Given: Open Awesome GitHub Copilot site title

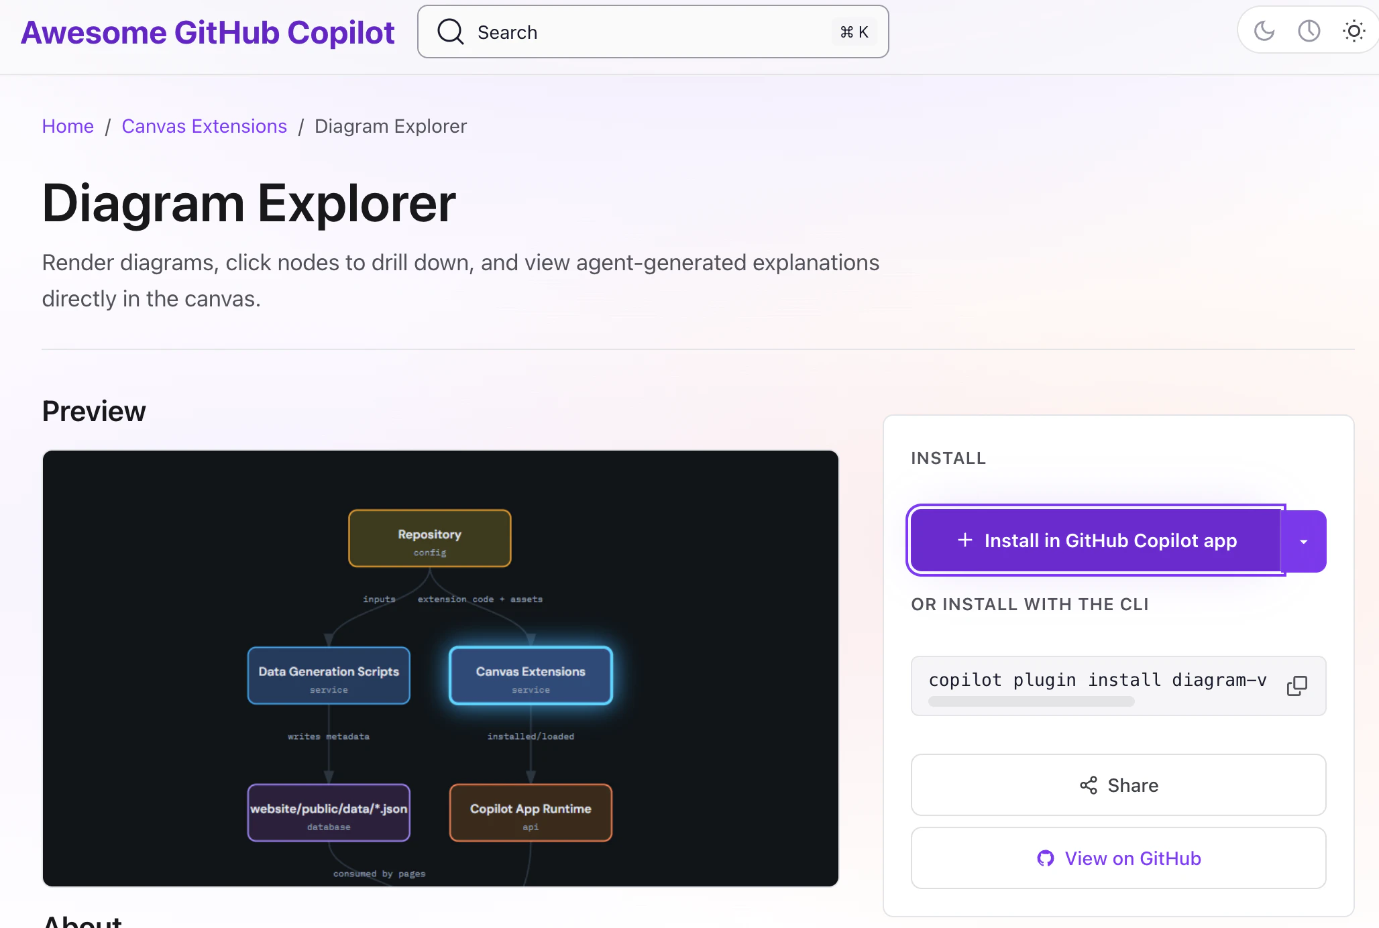Looking at the screenshot, I should point(208,32).
